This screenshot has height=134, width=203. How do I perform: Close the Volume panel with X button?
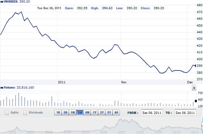194,88
